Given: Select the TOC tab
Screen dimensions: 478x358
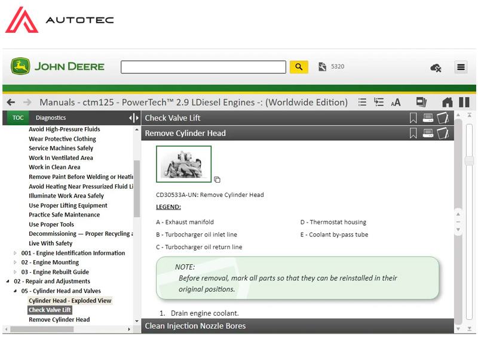Looking at the screenshot, I should coord(18,118).
